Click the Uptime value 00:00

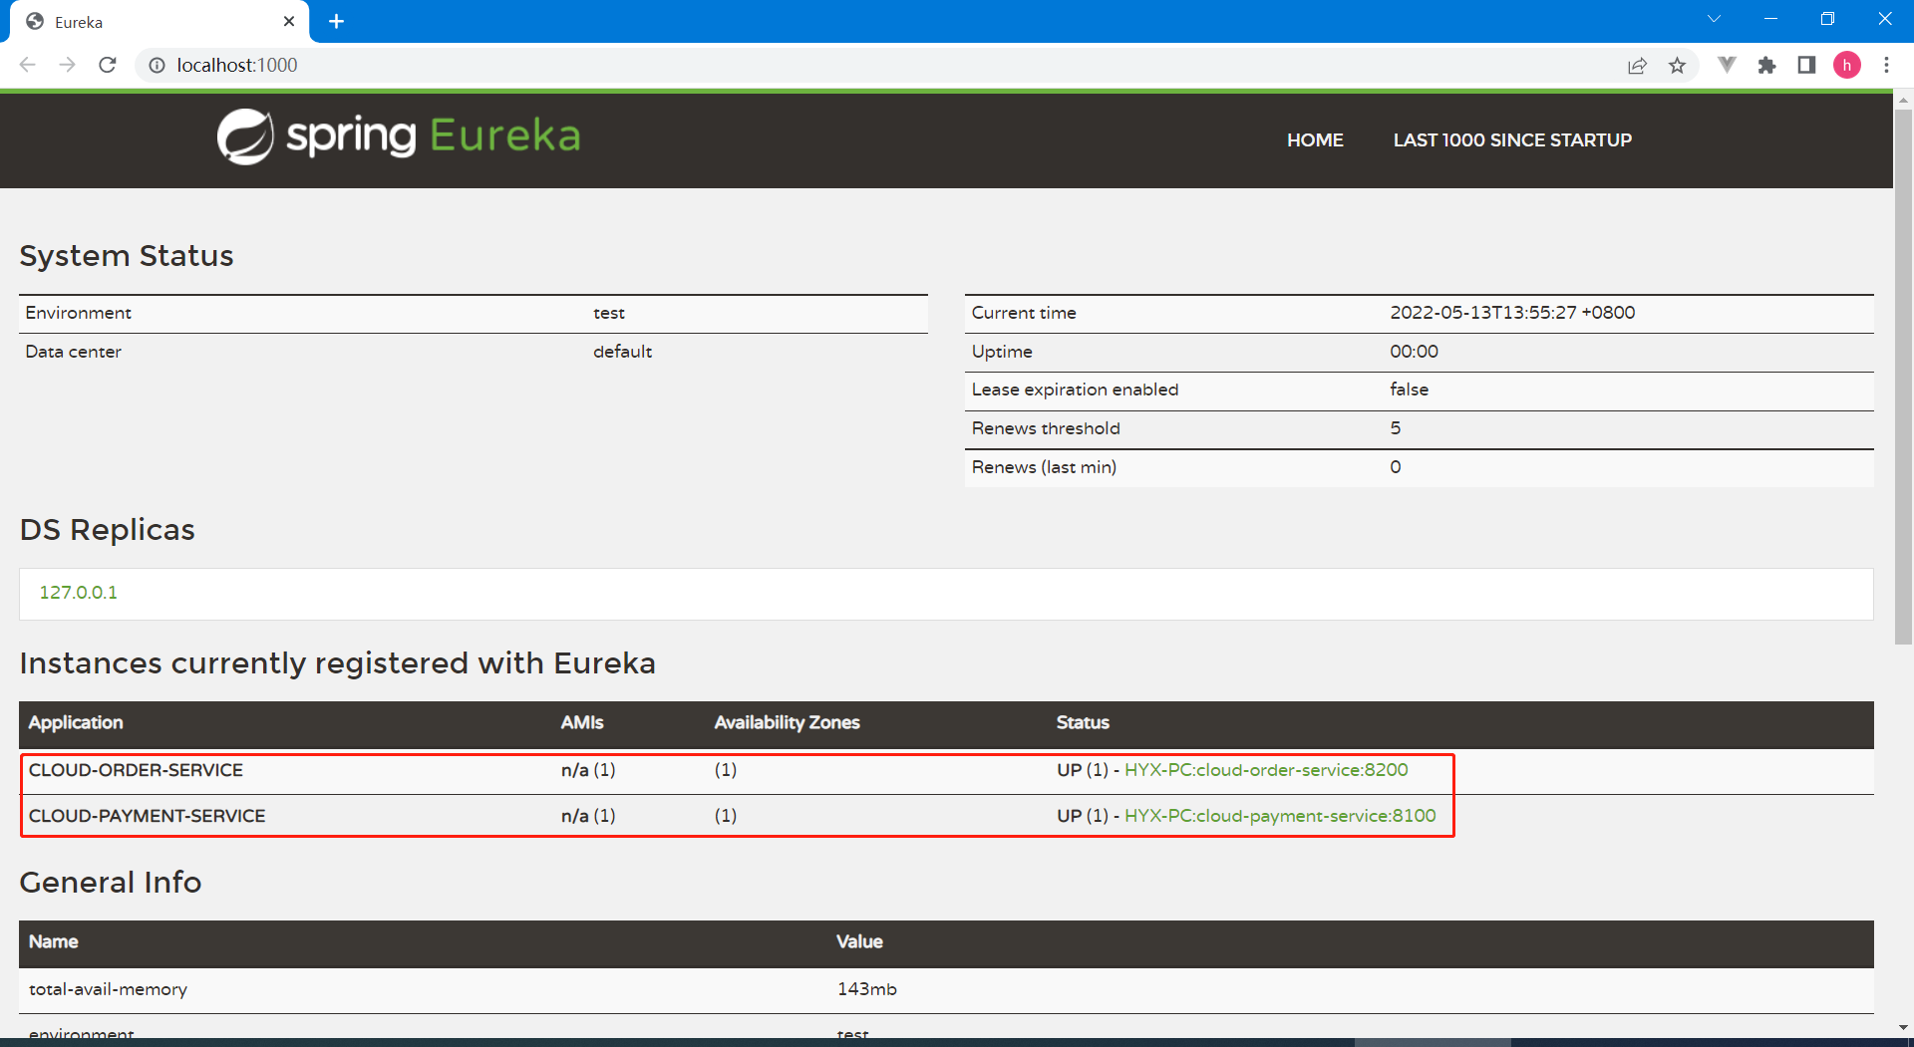tap(1414, 352)
